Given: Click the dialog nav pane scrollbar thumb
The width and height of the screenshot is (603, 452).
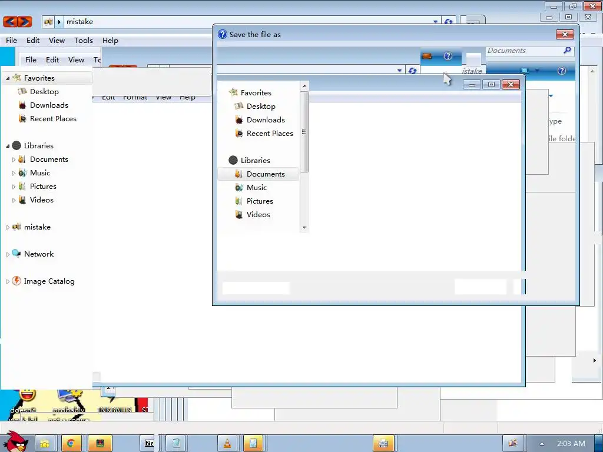Looking at the screenshot, I should [x=304, y=132].
